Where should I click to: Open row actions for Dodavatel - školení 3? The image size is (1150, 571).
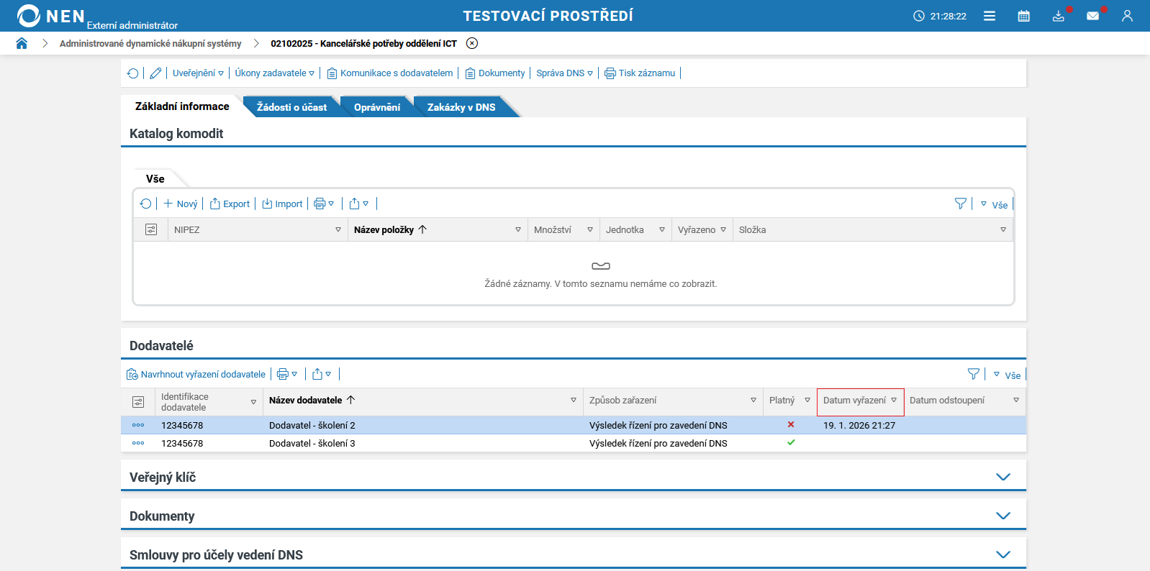point(138,443)
